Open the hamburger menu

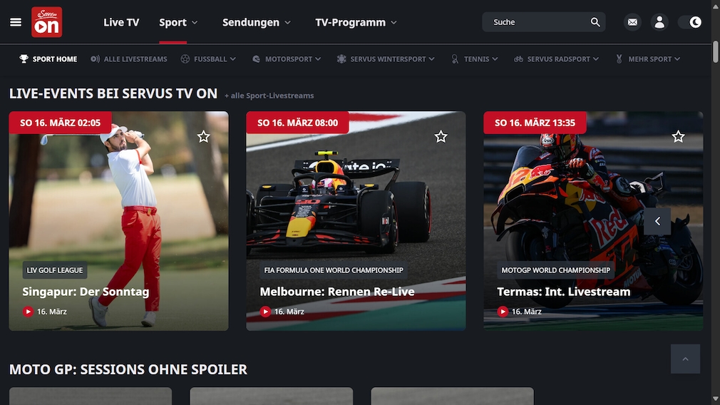point(16,22)
